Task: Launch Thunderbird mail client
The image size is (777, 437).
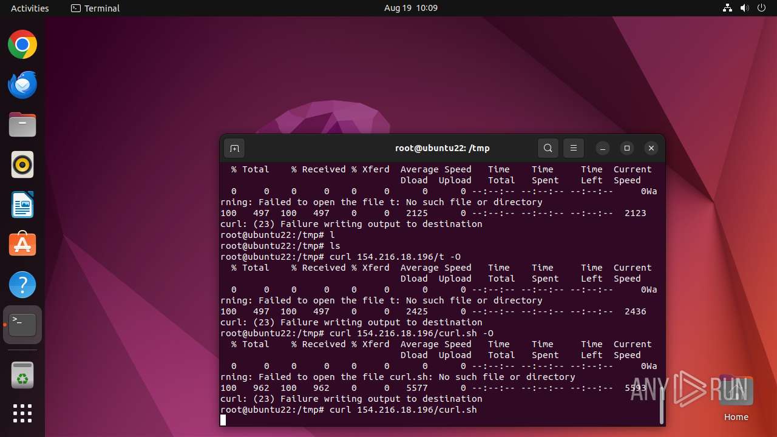Action: (x=22, y=84)
